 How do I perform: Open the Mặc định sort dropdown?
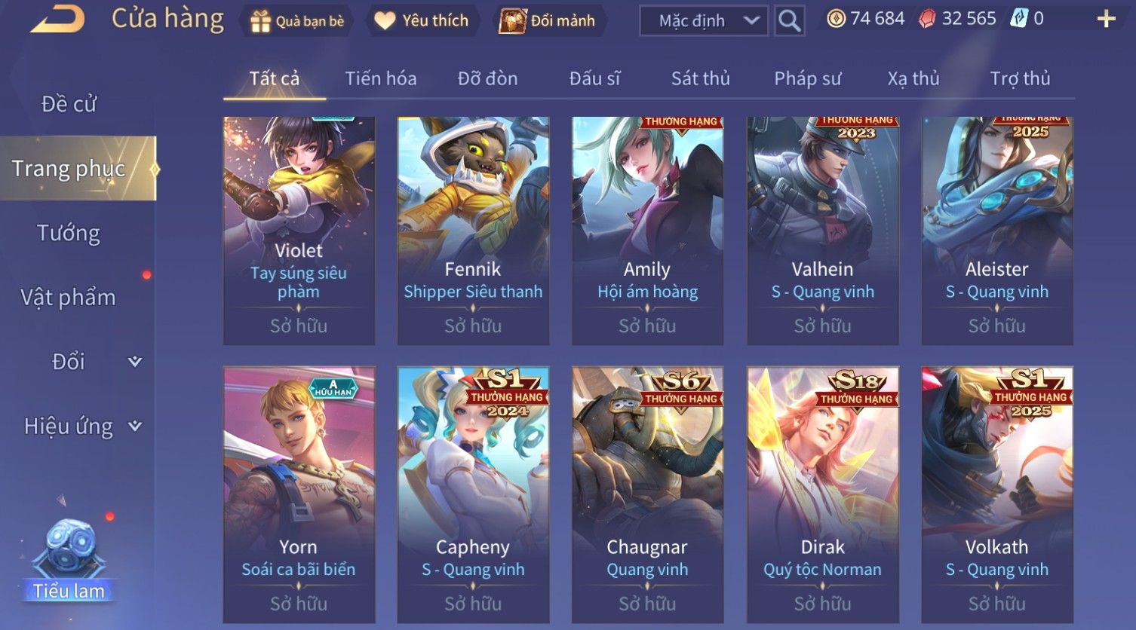[x=704, y=21]
